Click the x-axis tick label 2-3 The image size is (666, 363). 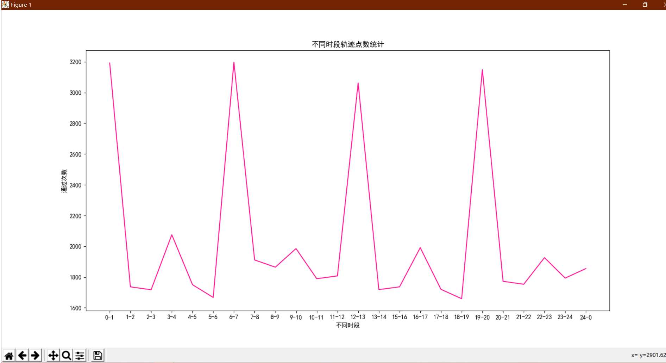point(151,317)
